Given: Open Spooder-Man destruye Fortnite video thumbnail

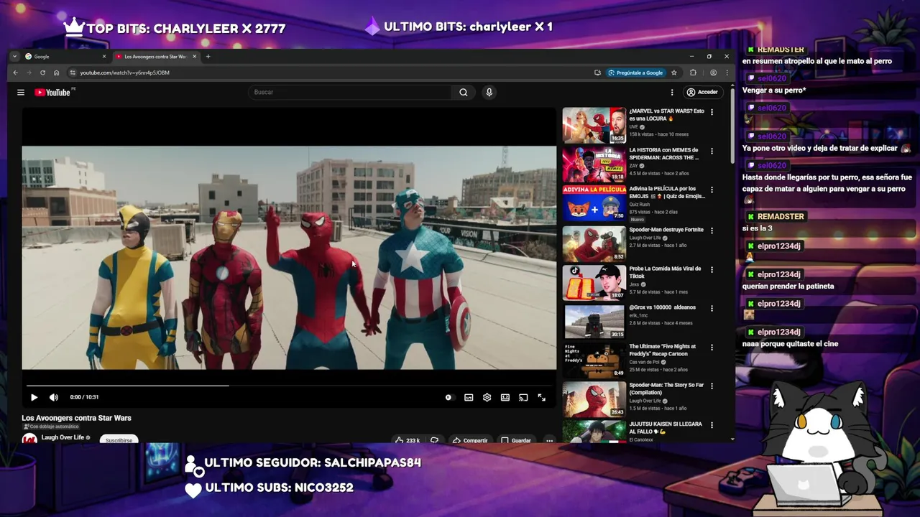Looking at the screenshot, I should click(594, 243).
